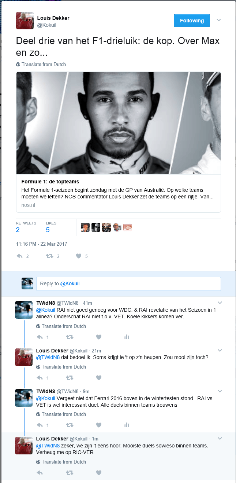
Task: Open dropdown chevron next to Following button
Action: tap(219, 20)
